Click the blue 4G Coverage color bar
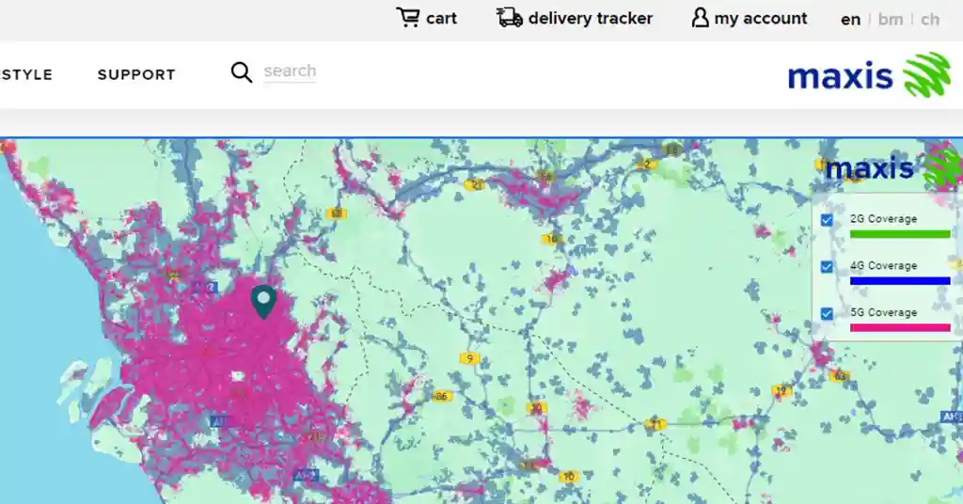The width and height of the screenshot is (963, 504). pos(900,280)
